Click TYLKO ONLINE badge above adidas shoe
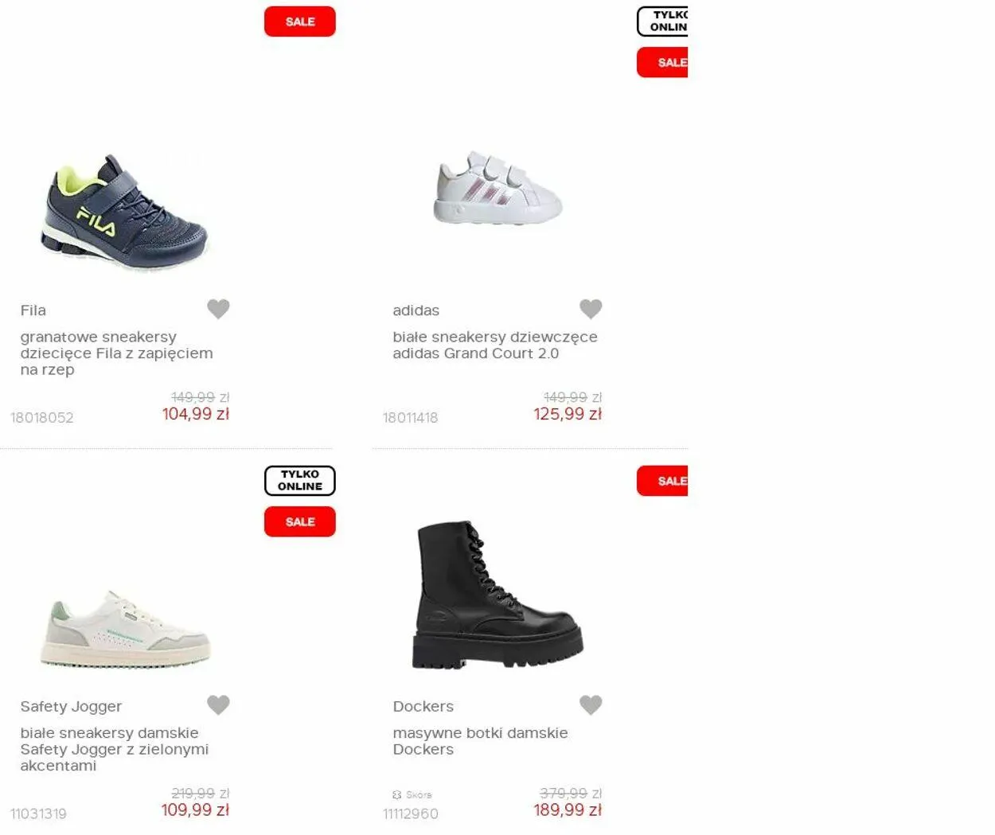Screen dimensions: 995x835 (662, 21)
